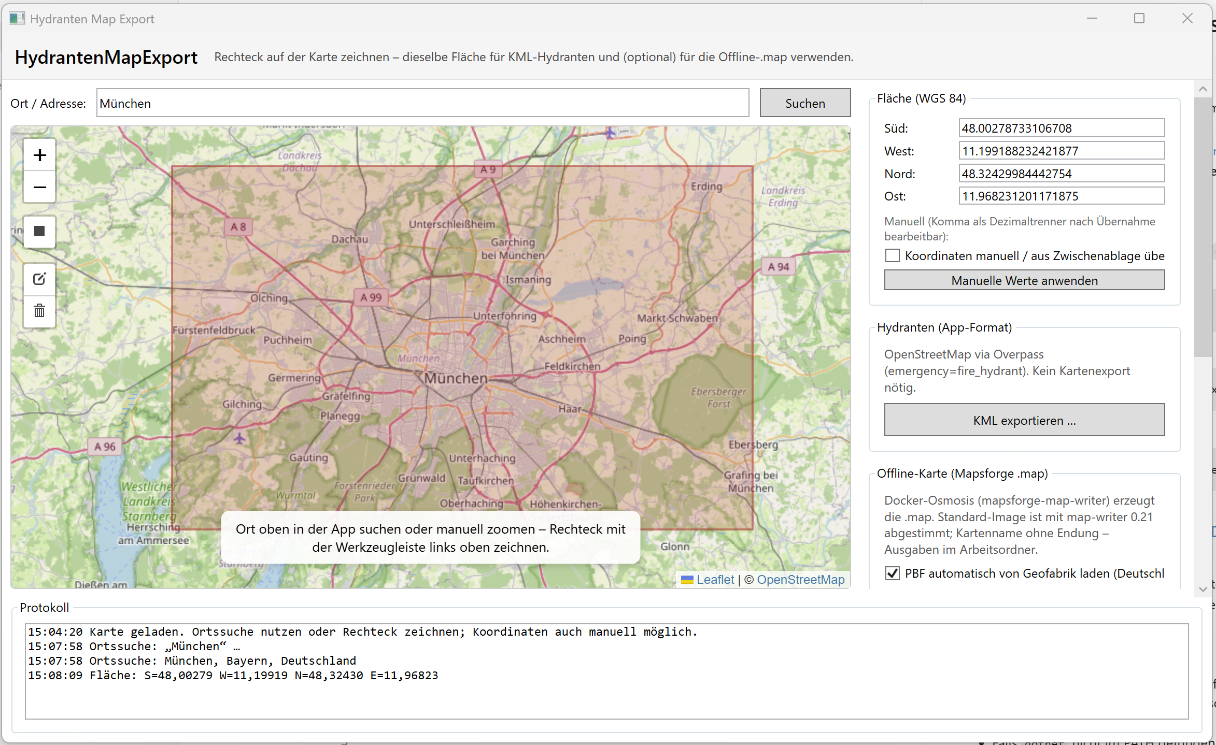Screen dimensions: 1216x745
Task: Click into the West coordinate field
Action: pos(1062,151)
